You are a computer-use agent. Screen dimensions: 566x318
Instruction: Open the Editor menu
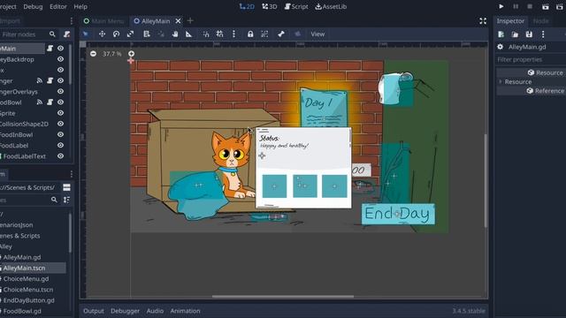tap(58, 6)
